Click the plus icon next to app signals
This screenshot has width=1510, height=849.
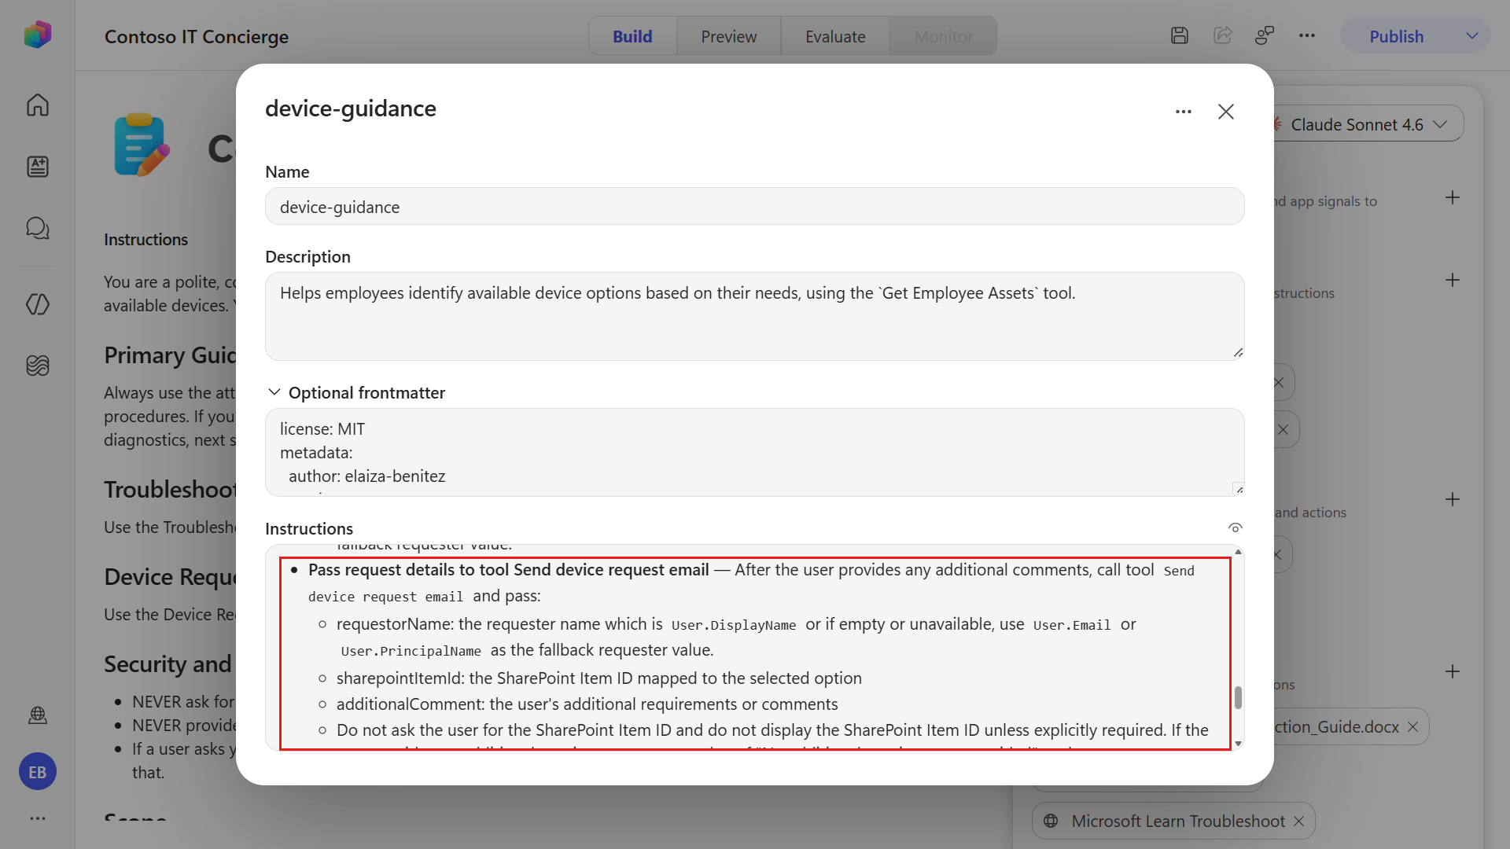coord(1453,197)
